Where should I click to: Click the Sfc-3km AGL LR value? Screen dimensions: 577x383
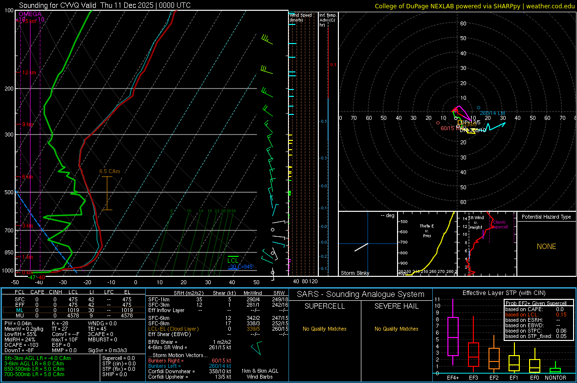pos(38,359)
